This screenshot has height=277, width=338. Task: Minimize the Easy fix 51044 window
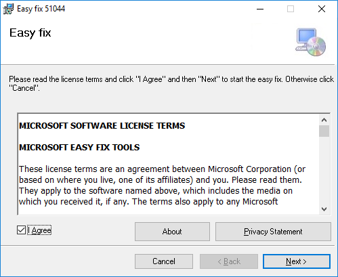point(260,9)
